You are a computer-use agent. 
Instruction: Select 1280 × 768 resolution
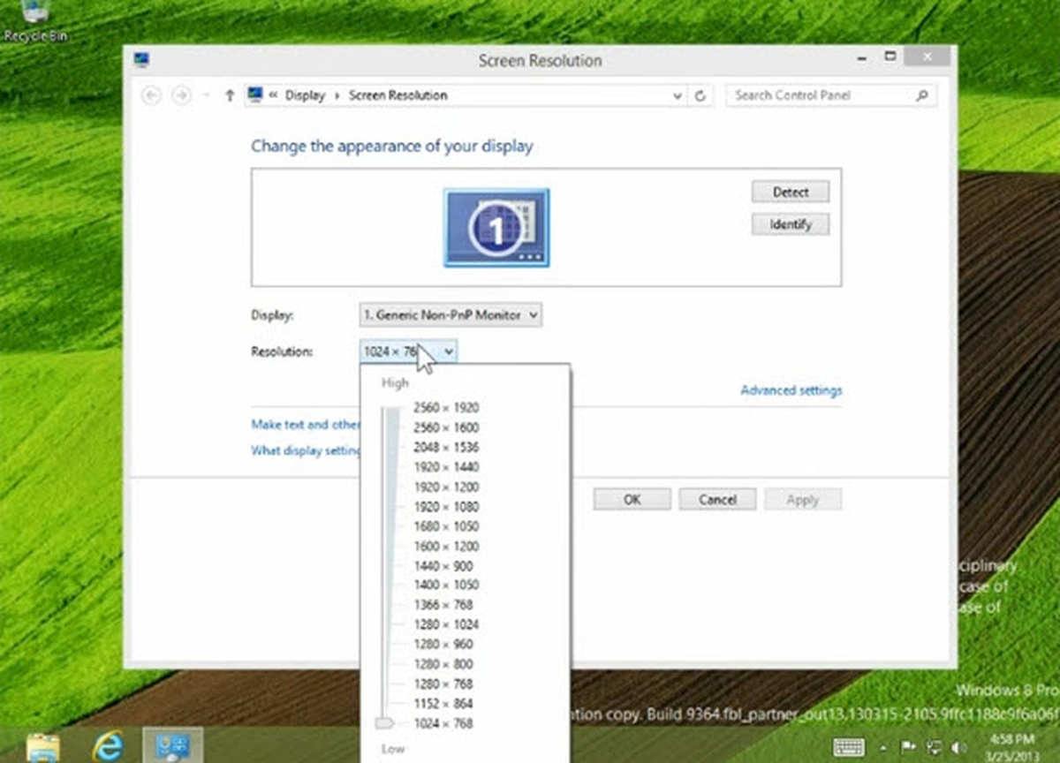pos(443,684)
